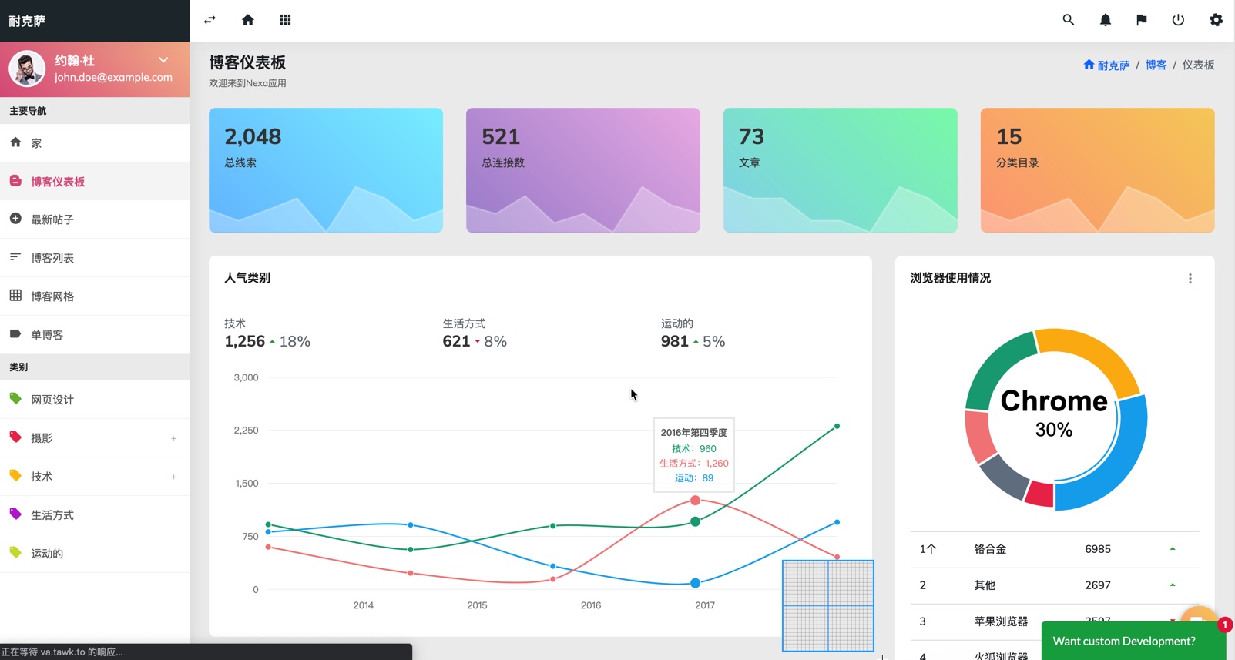
Task: Open 家 in the sidebar navigation
Action: tap(95, 143)
